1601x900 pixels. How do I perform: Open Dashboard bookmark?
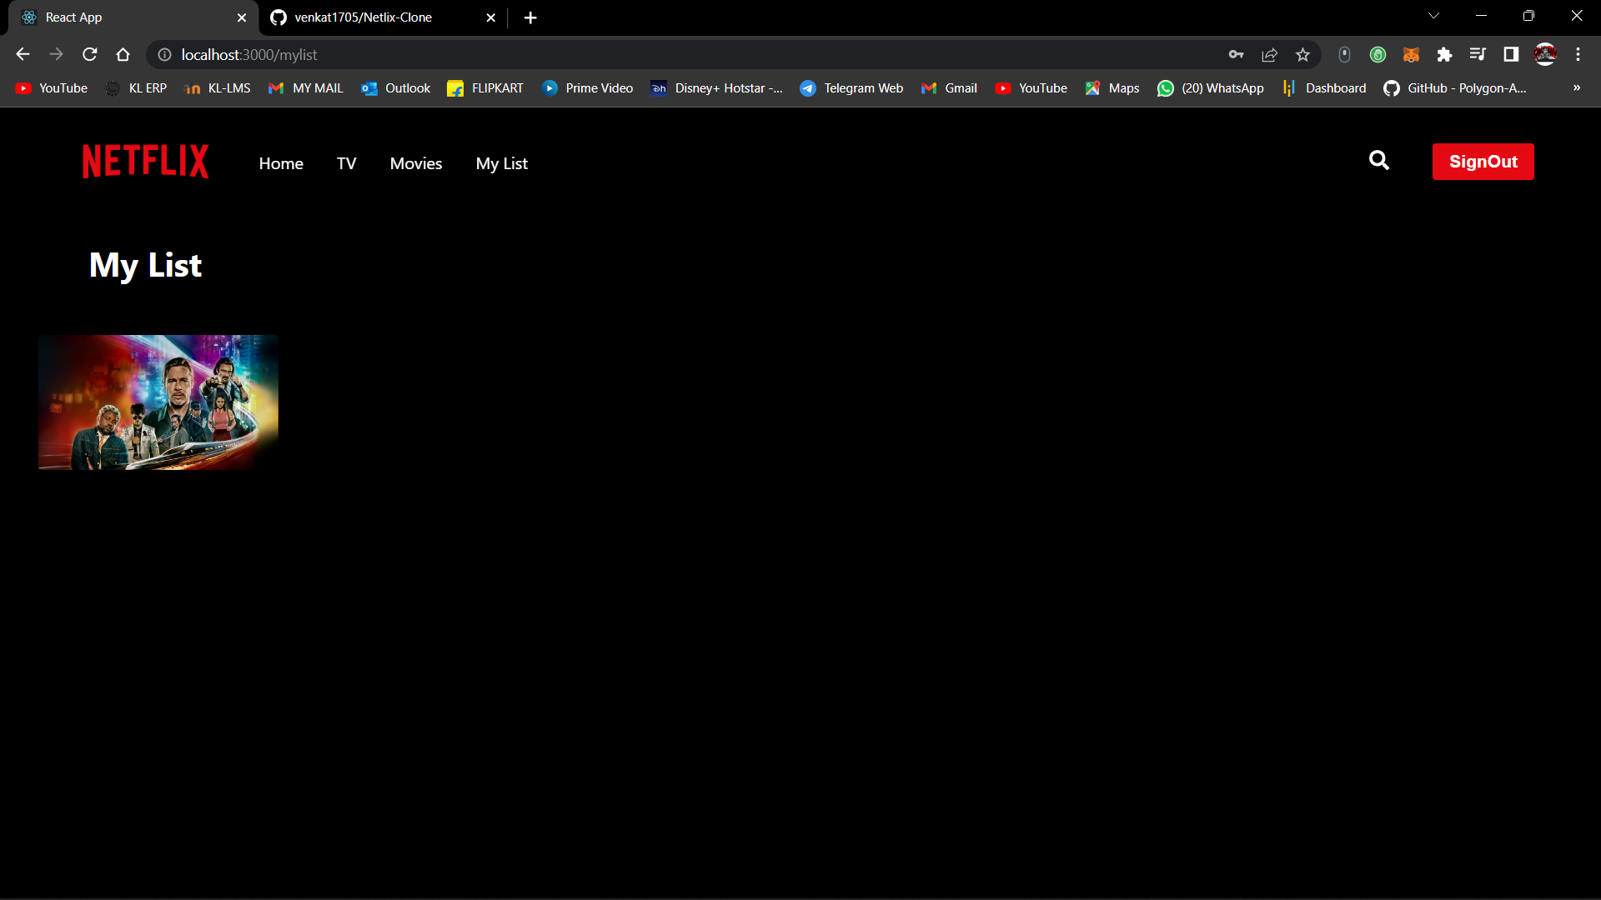[x=1324, y=88]
